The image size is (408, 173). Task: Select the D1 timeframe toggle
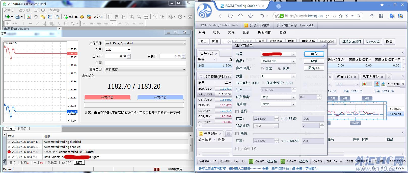[x=127, y=23]
